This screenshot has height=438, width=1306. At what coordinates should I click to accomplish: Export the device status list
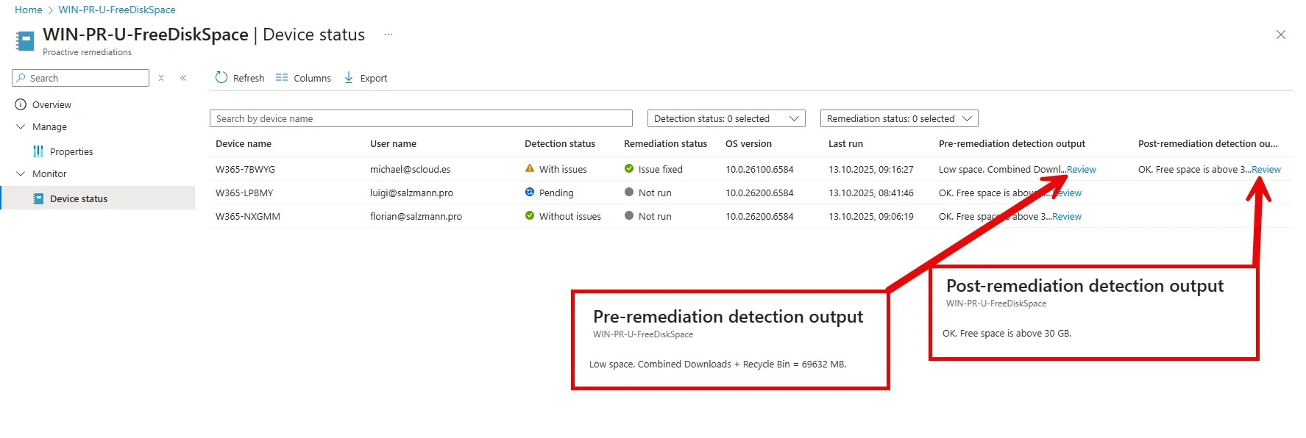(366, 78)
